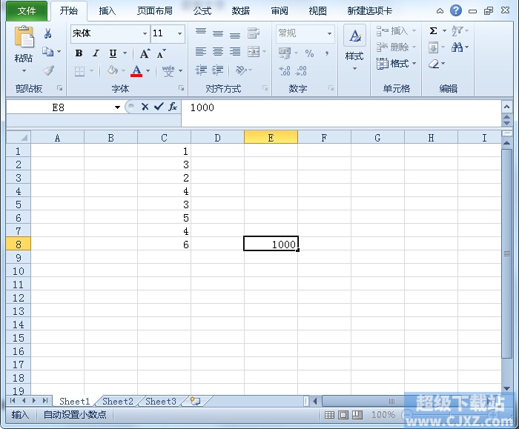Screen dimensions: 519x429
Task: Click the text orientation icon
Action: (241, 70)
